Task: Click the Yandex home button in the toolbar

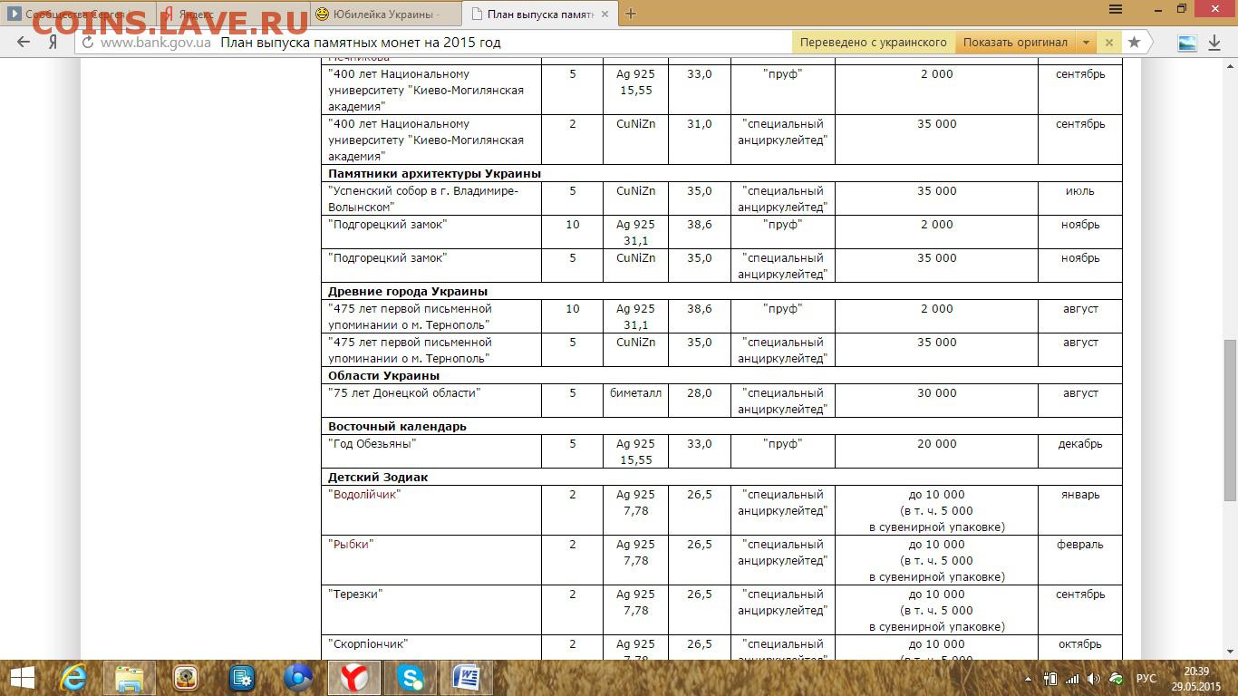Action: click(53, 43)
